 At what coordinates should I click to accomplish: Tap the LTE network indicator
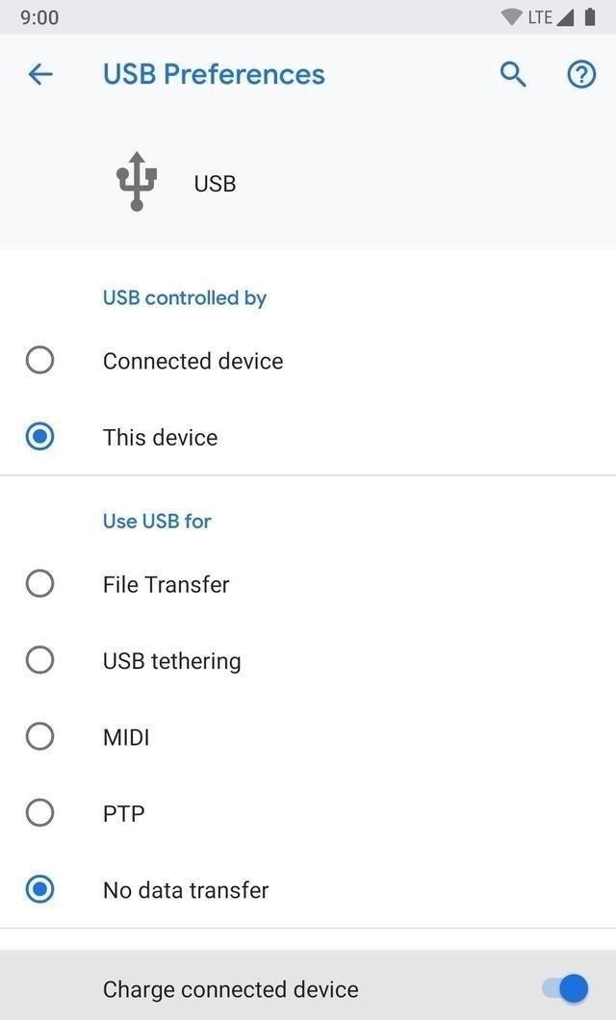coord(540,17)
